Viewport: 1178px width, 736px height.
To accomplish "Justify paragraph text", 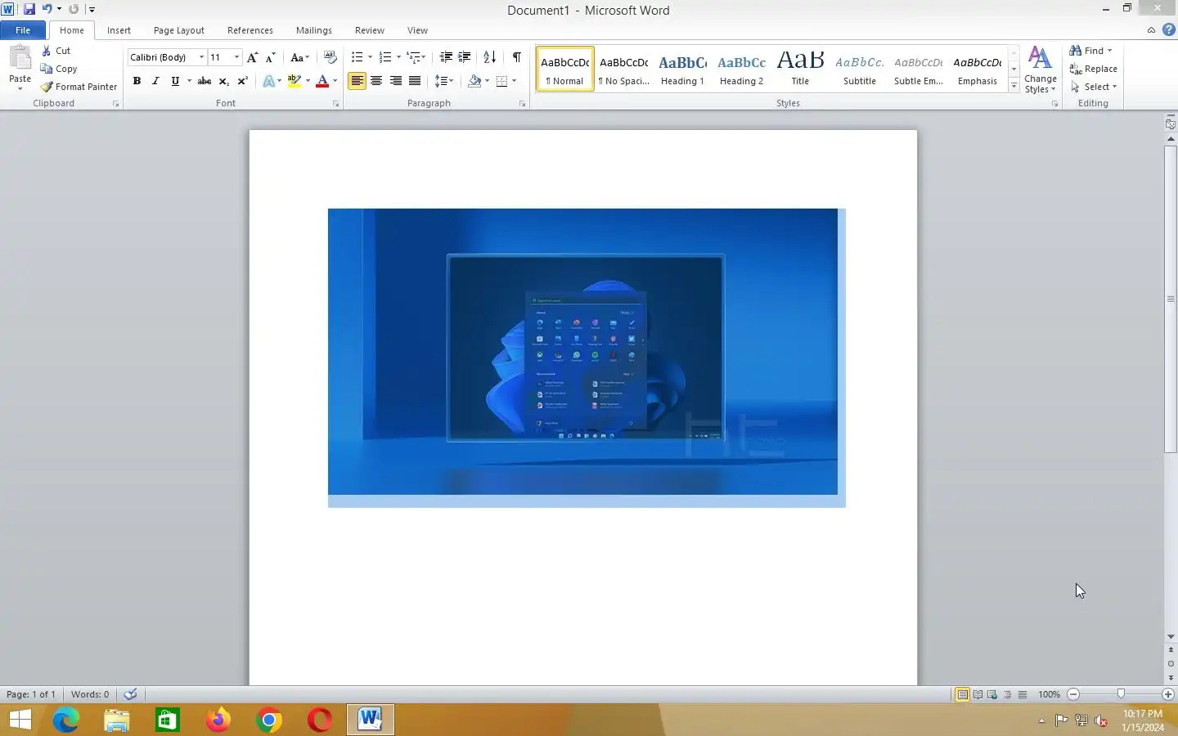I will coord(415,81).
